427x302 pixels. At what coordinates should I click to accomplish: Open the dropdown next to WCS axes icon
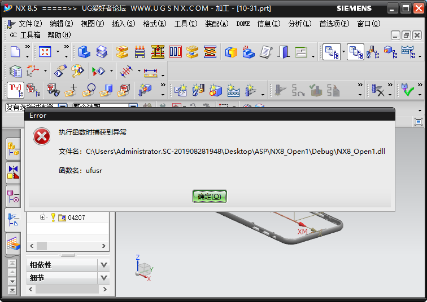tap(46, 70)
